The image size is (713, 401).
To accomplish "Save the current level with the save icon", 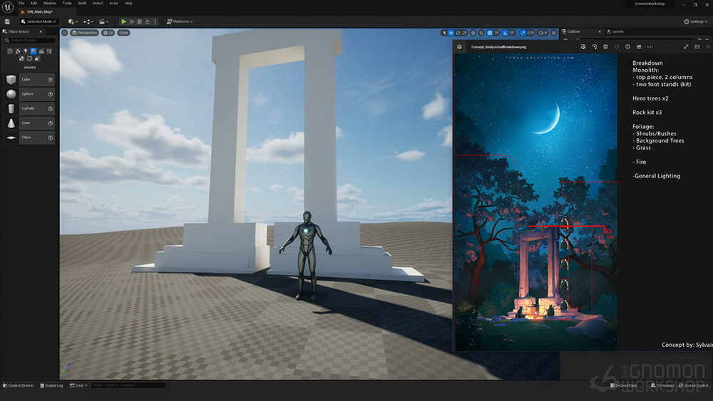I will tap(7, 21).
